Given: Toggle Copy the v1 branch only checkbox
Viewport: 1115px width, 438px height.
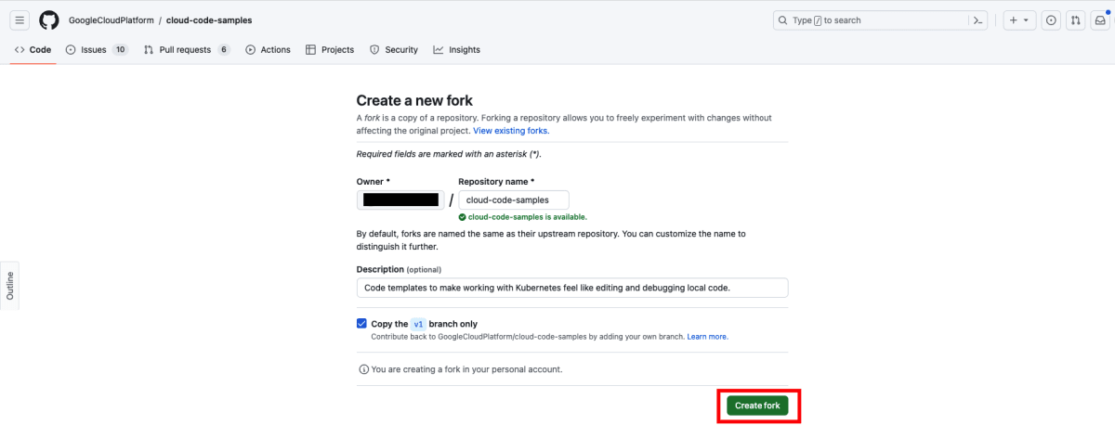Looking at the screenshot, I should click(x=361, y=324).
